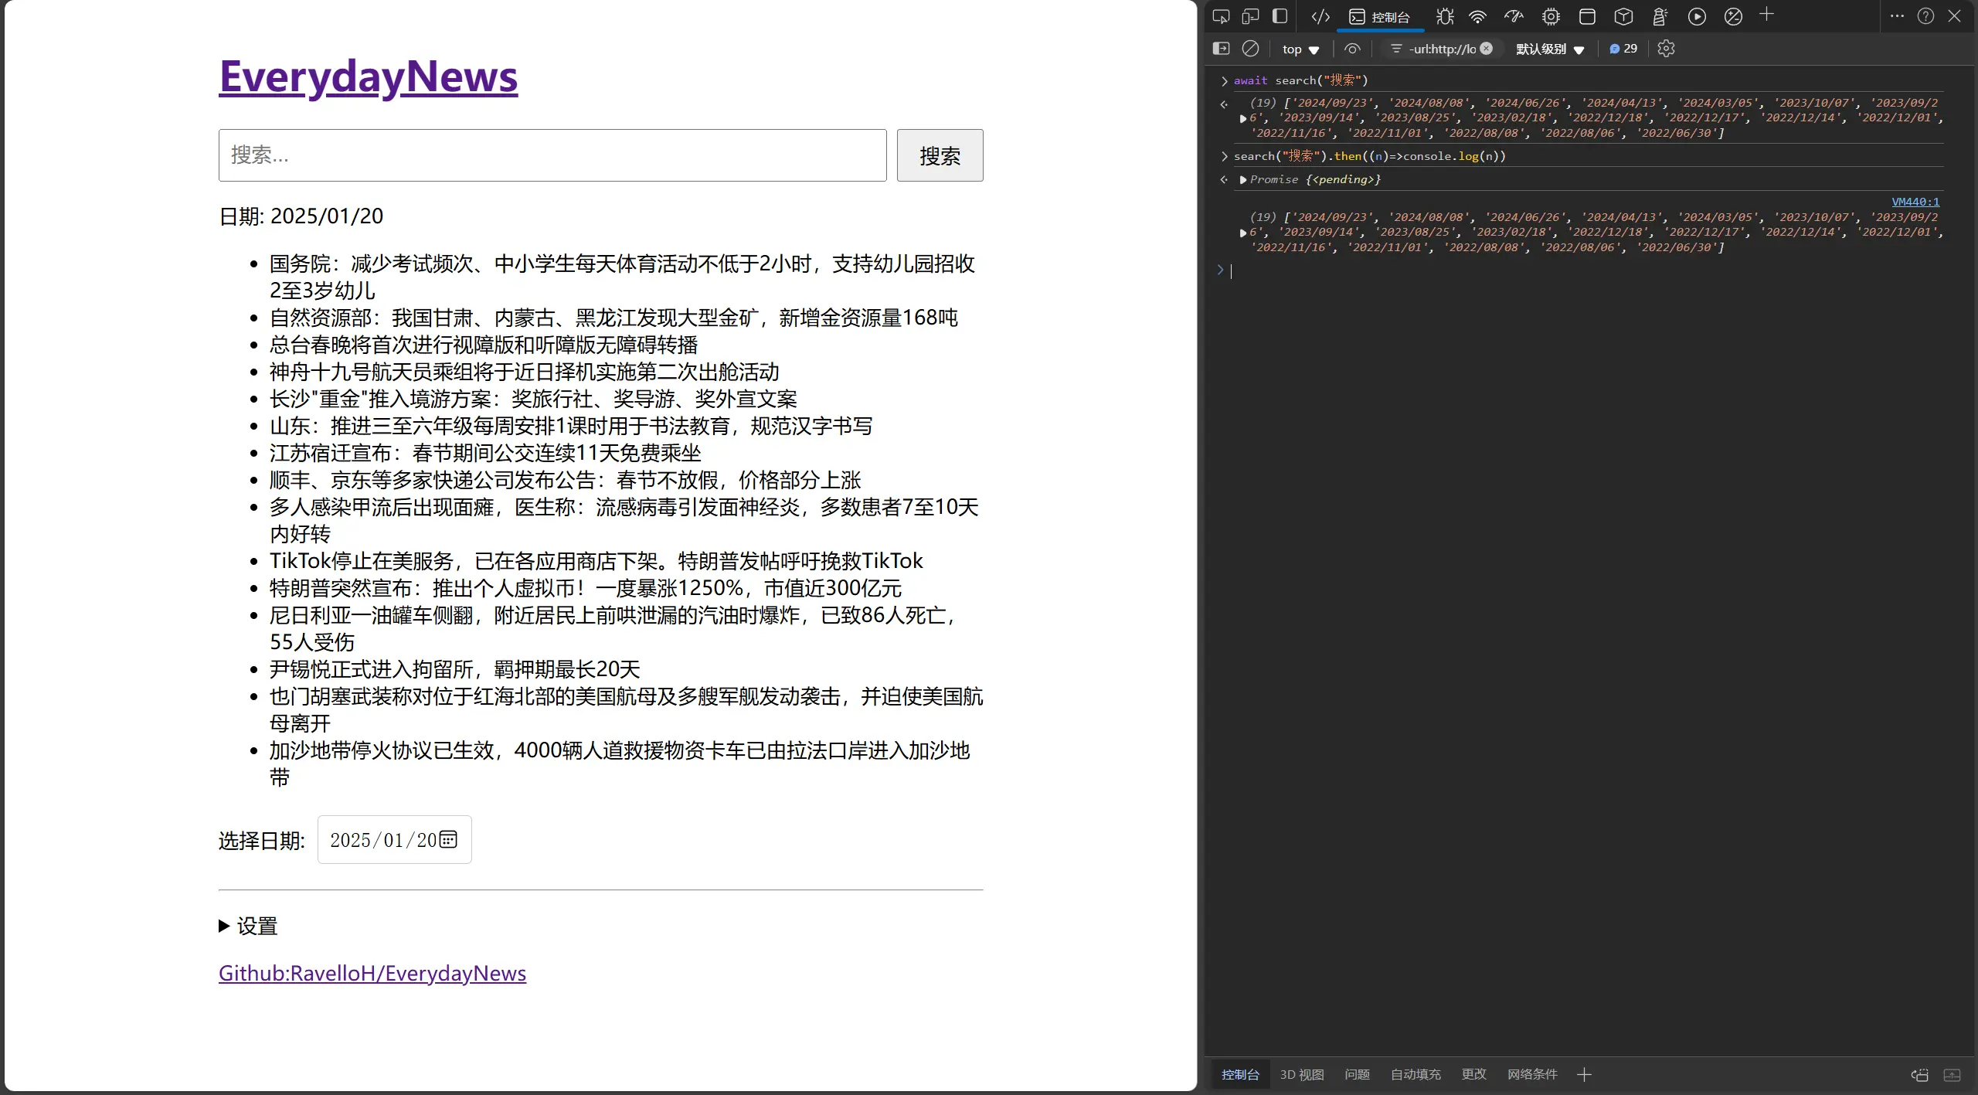This screenshot has width=1978, height=1095.
Task: Switch to the 网络条件 drawer tab
Action: pyautogui.click(x=1532, y=1074)
